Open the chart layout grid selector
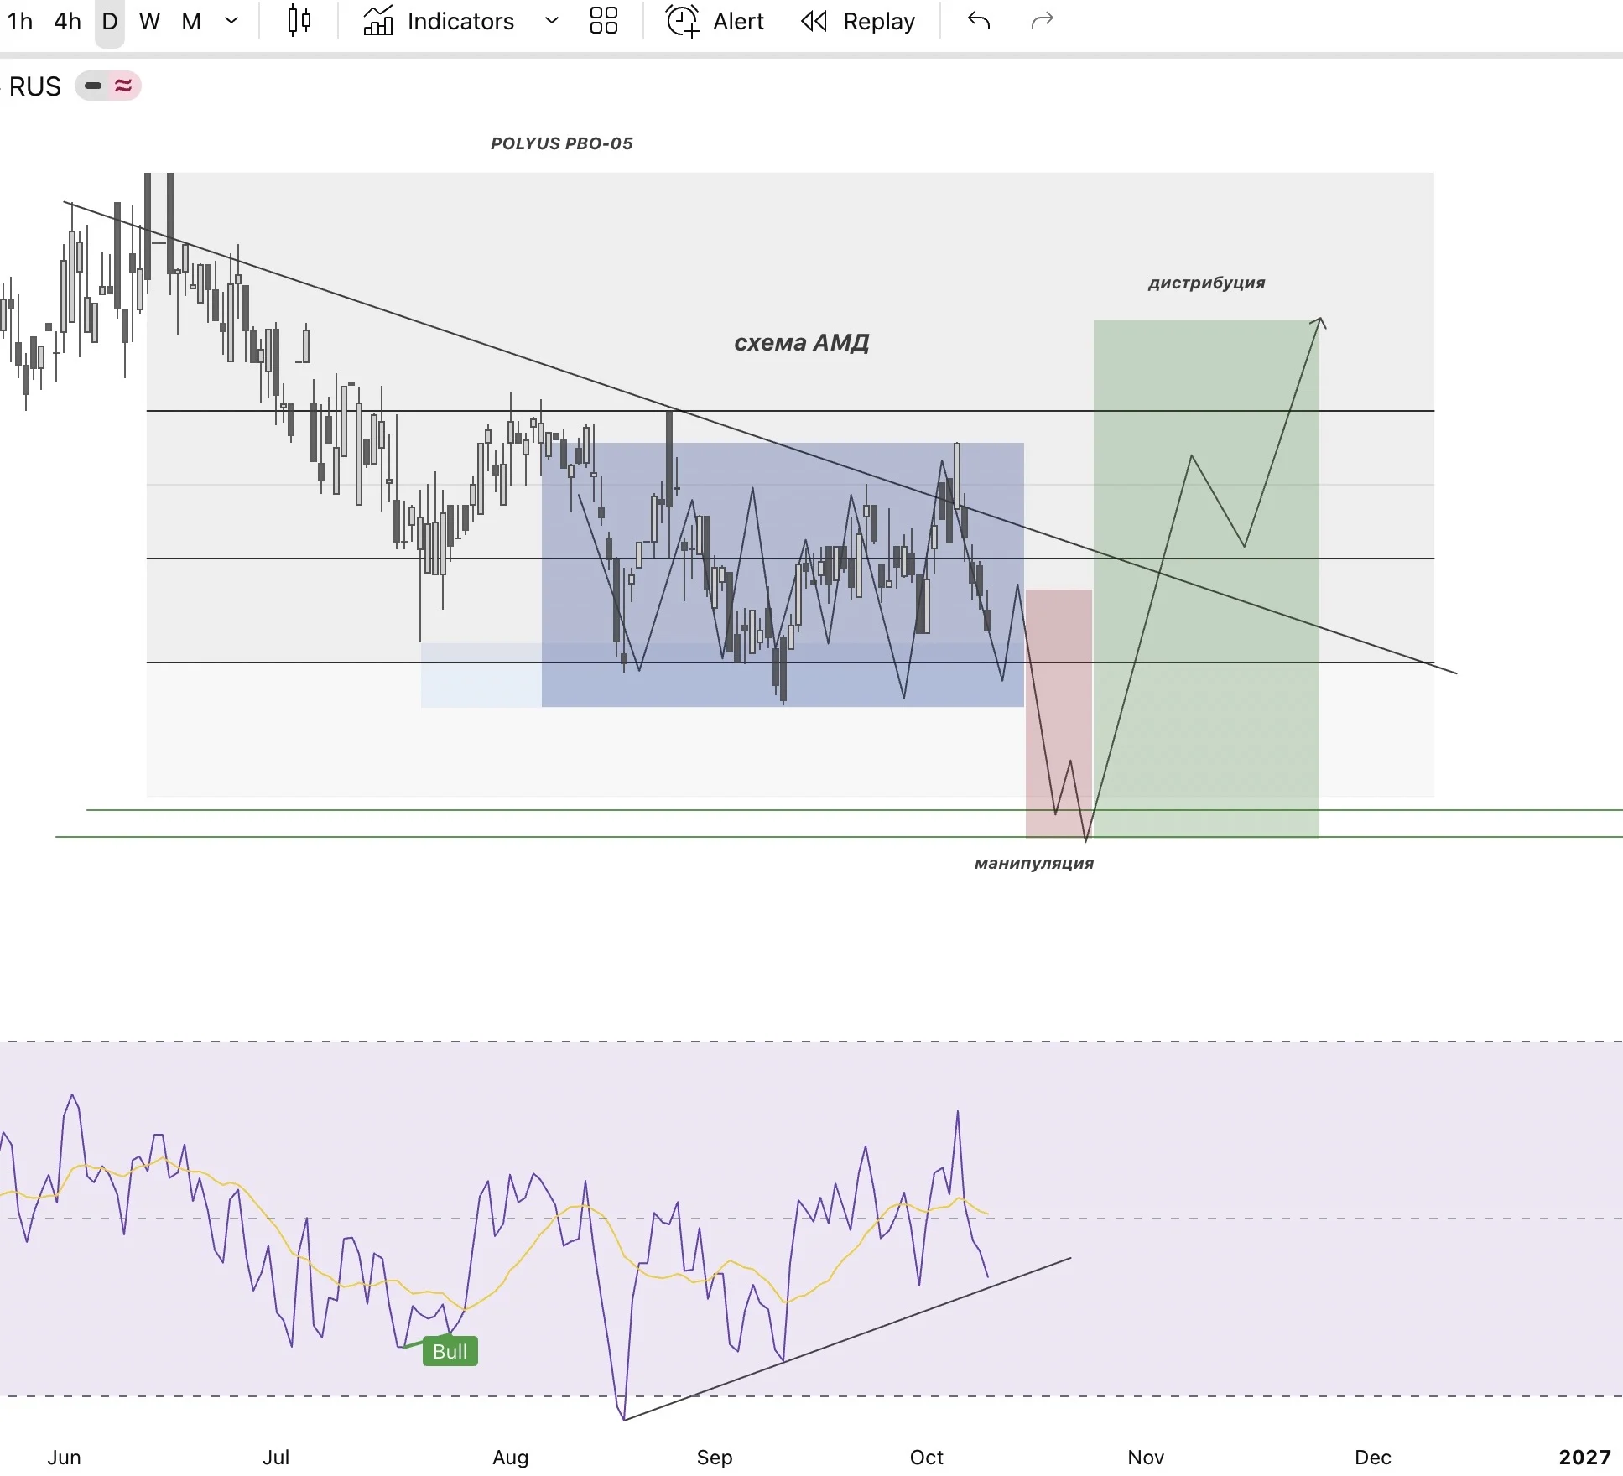The image size is (1623, 1476). pyautogui.click(x=603, y=21)
